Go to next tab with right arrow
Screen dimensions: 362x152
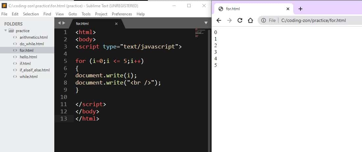pyautogui.click(x=64, y=23)
